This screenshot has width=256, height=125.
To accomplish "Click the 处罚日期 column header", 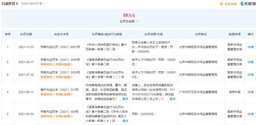I will [26, 34].
